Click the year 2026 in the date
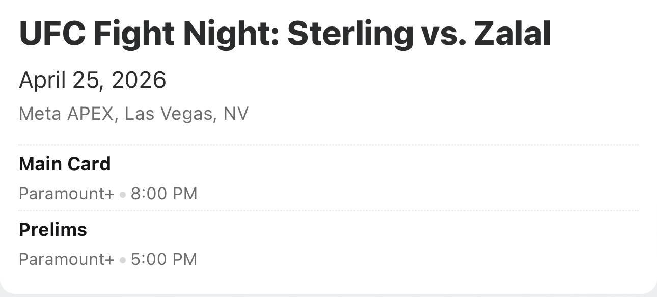 139,80
